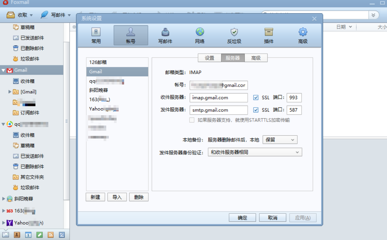Click the 导入 button
This screenshot has width=387, height=240.
point(117,197)
